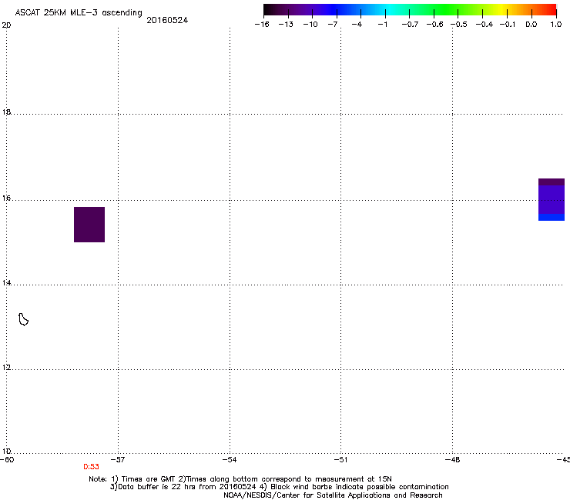
Task: Click the color bar near the -1 cyan mark
Action: pyautogui.click(x=385, y=10)
